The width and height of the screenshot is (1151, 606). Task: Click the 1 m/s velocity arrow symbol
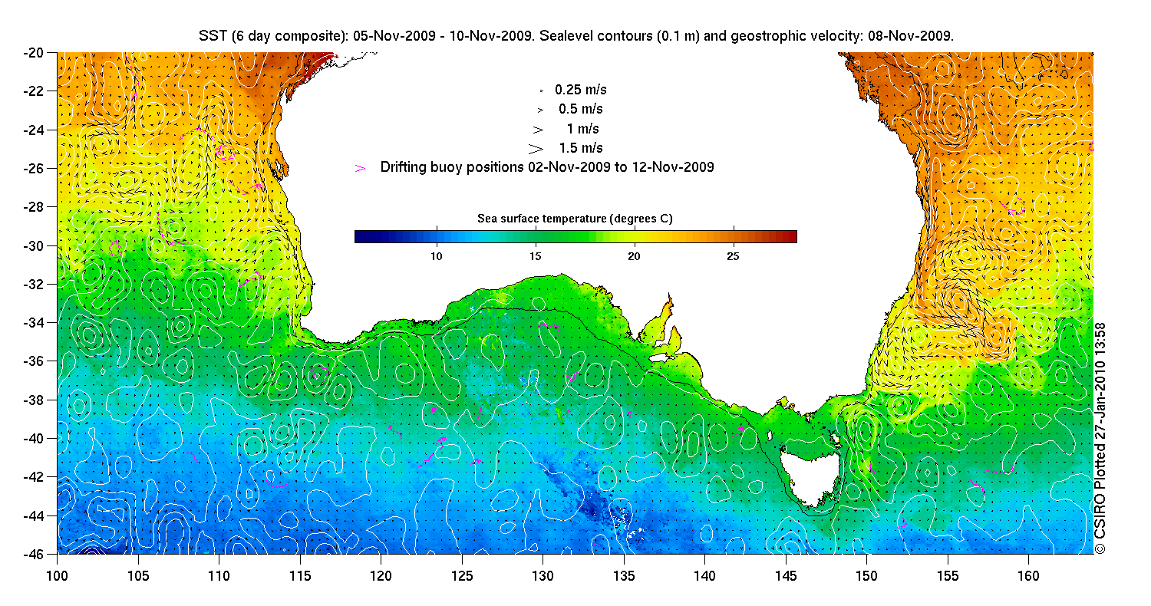(x=538, y=129)
